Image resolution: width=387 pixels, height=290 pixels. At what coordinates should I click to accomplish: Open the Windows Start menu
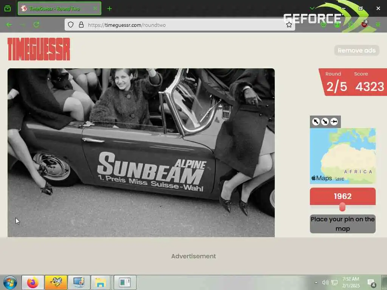tap(10, 282)
